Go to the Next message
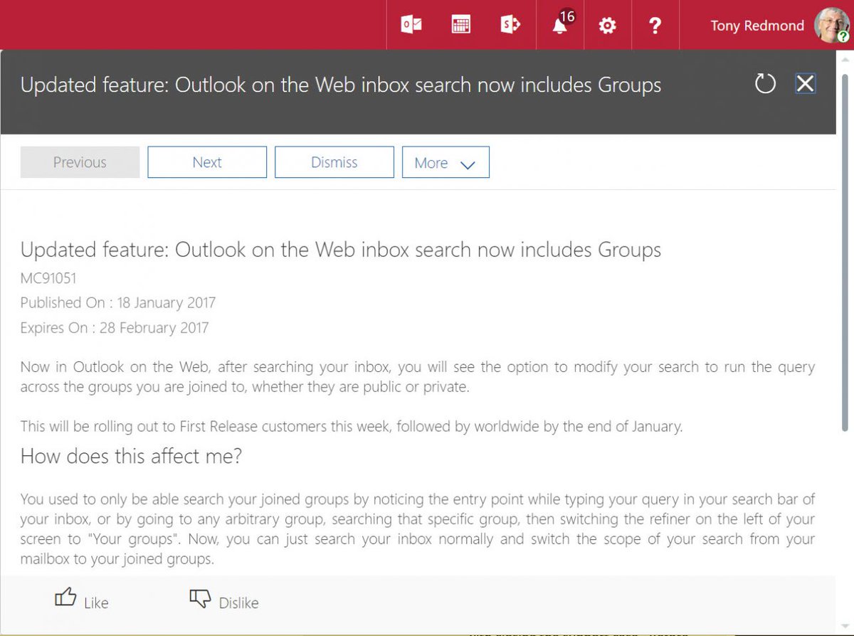The image size is (854, 636). coord(207,162)
